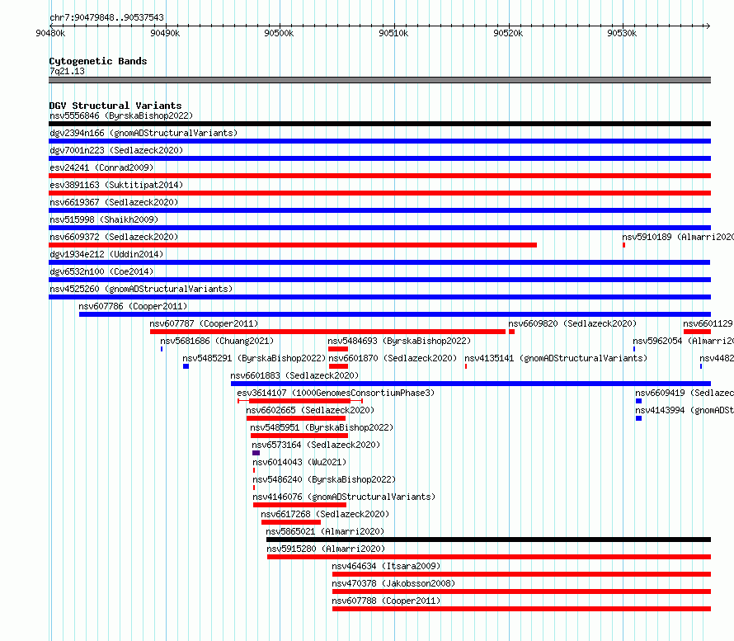Open the nsv4525260 (gnomADStructuralVariants) label

(x=141, y=289)
